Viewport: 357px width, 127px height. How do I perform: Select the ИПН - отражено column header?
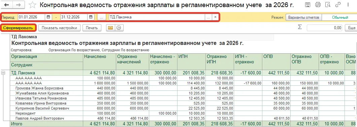tap(248, 62)
